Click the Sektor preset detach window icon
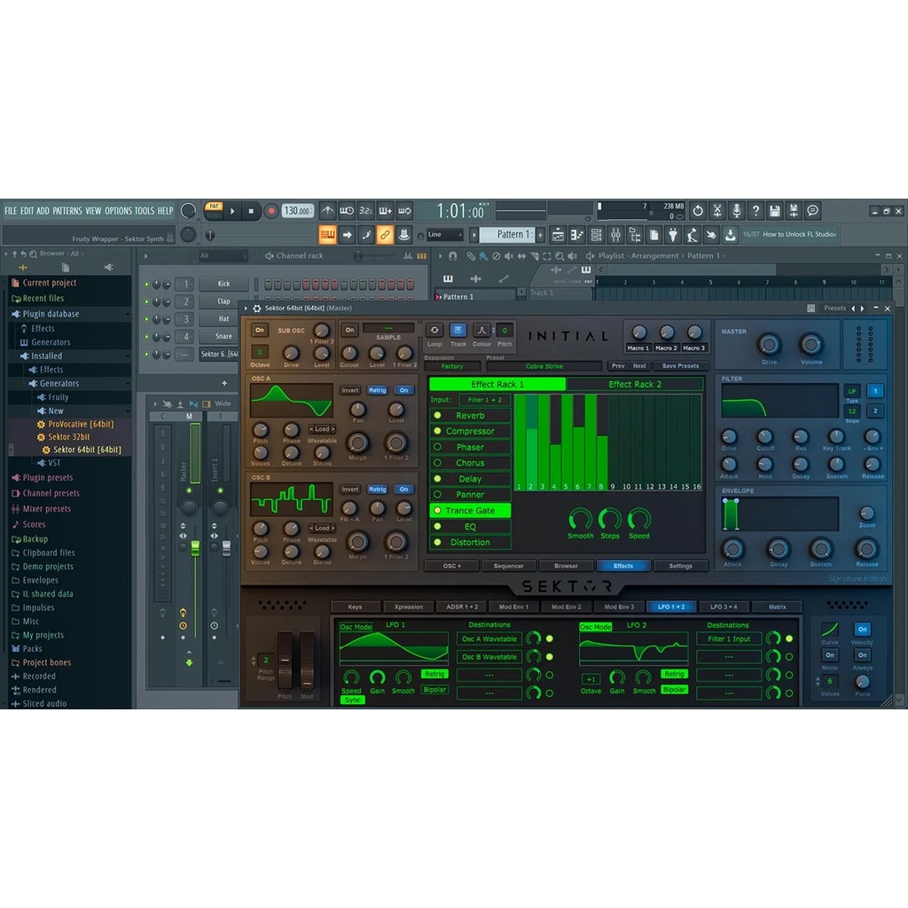 [810, 308]
